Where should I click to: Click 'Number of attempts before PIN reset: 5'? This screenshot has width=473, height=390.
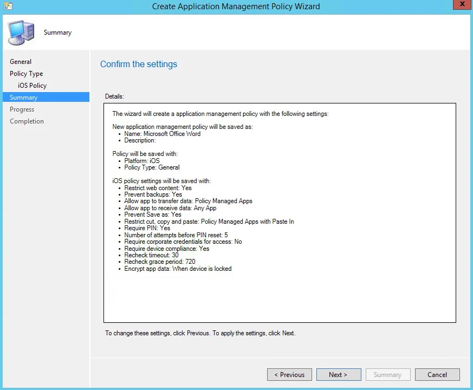tap(176, 235)
